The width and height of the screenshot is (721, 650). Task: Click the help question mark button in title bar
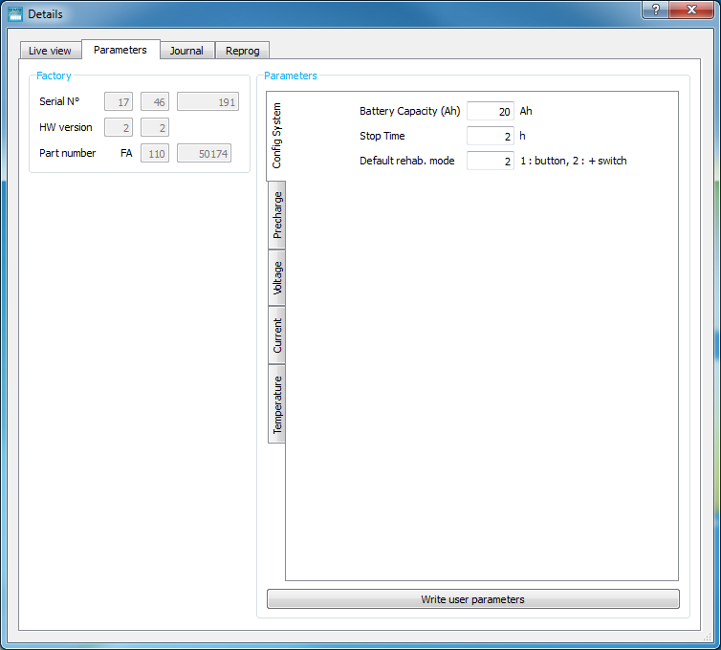coord(656,10)
